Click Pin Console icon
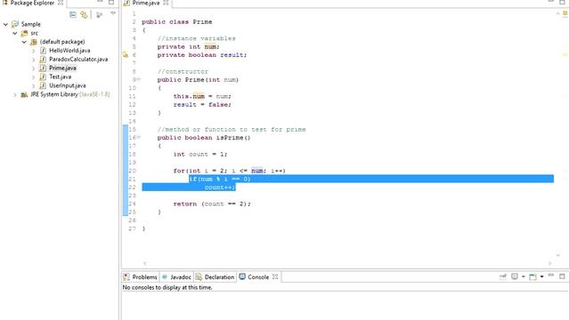 (502, 276)
